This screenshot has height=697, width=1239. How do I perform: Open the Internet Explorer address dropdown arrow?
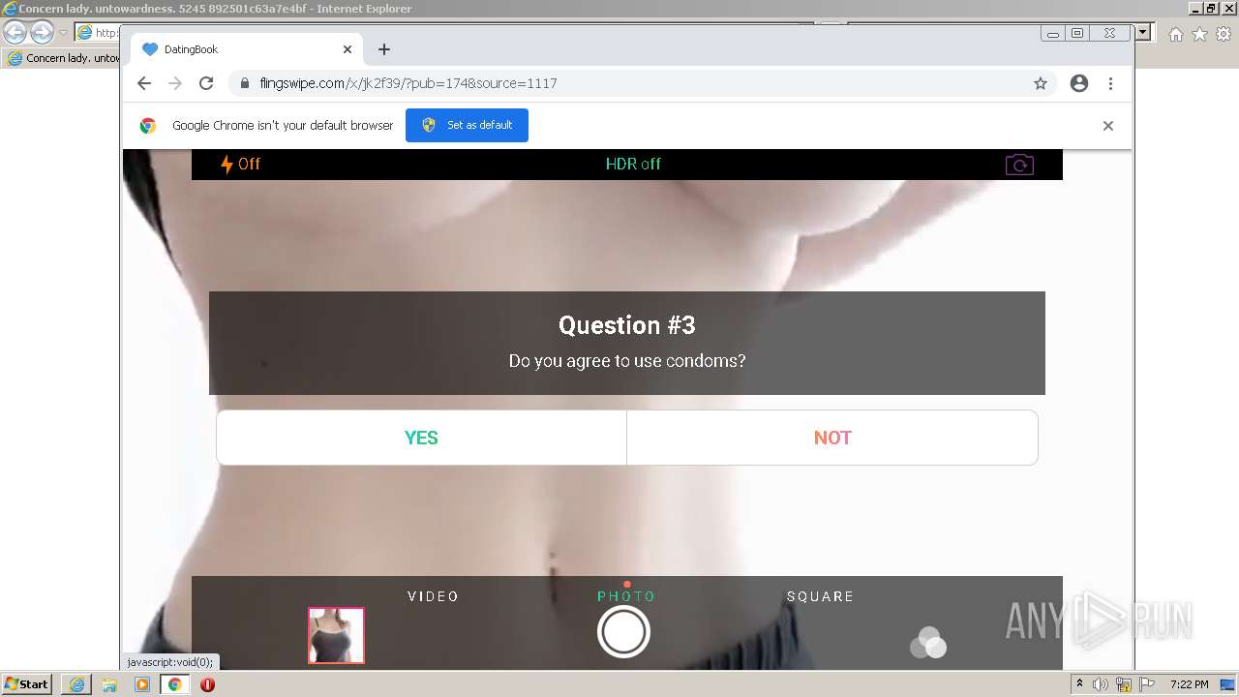click(x=1143, y=33)
